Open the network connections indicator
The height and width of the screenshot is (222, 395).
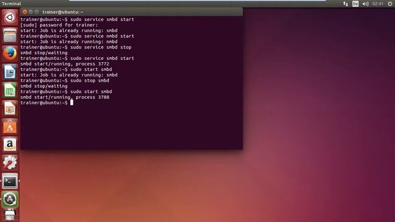(346, 4)
